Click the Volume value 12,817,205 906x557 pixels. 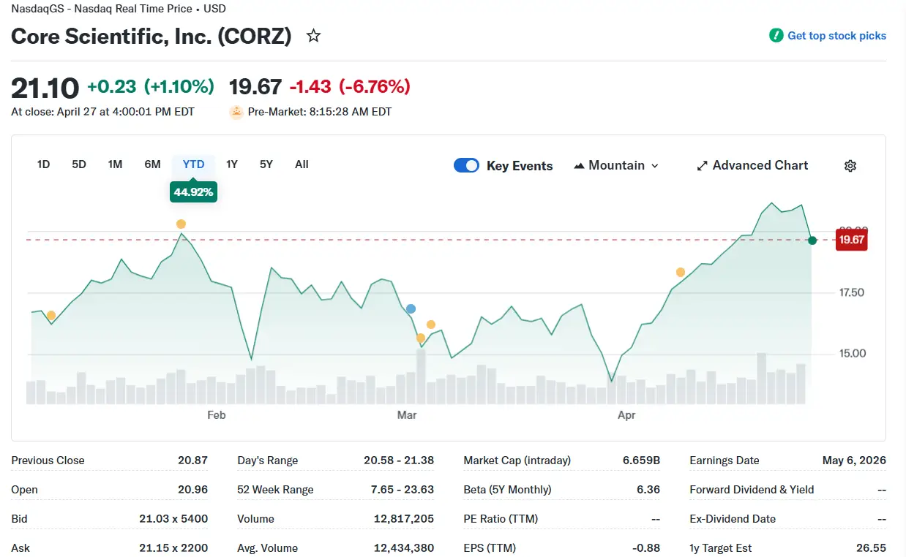tap(403, 519)
